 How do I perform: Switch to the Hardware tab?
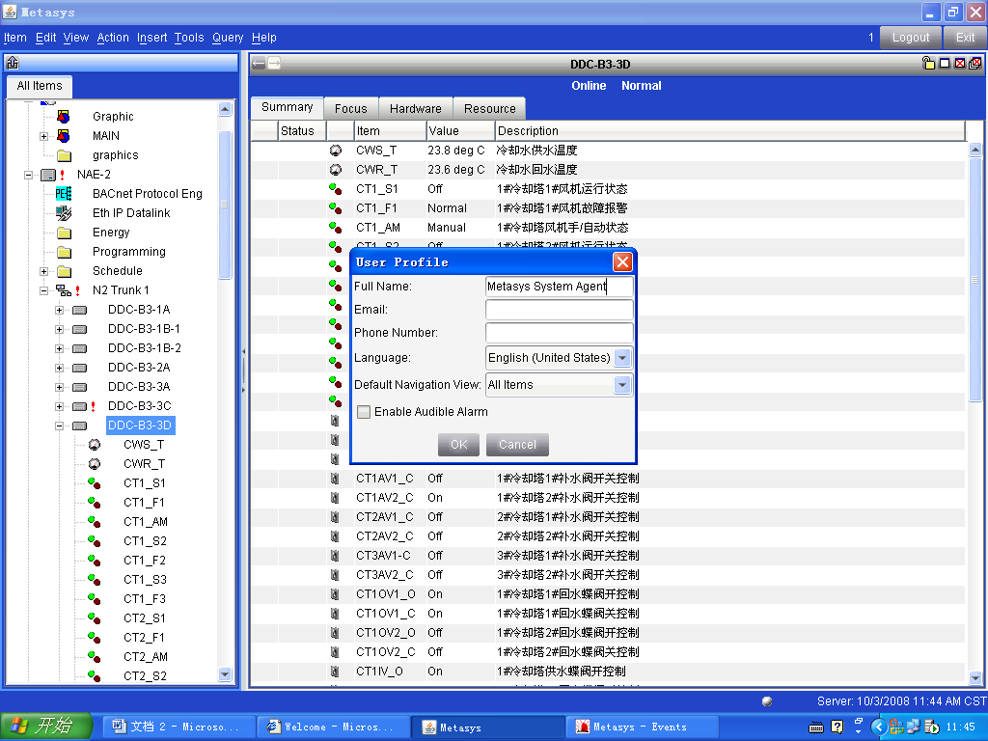pyautogui.click(x=416, y=109)
